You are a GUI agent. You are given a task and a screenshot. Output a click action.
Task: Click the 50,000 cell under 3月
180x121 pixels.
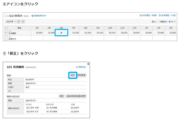coord(170,33)
